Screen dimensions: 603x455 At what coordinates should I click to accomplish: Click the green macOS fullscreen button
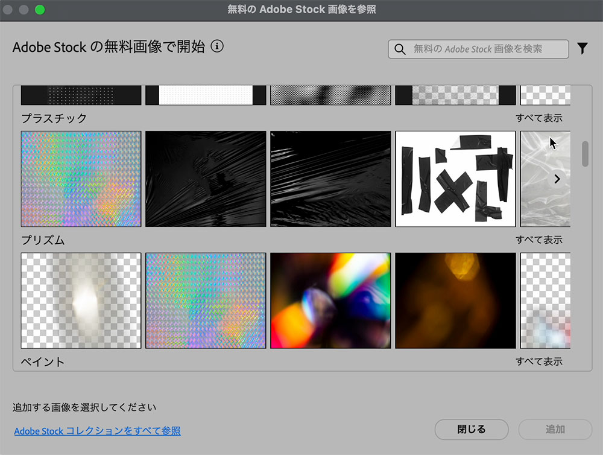click(40, 9)
